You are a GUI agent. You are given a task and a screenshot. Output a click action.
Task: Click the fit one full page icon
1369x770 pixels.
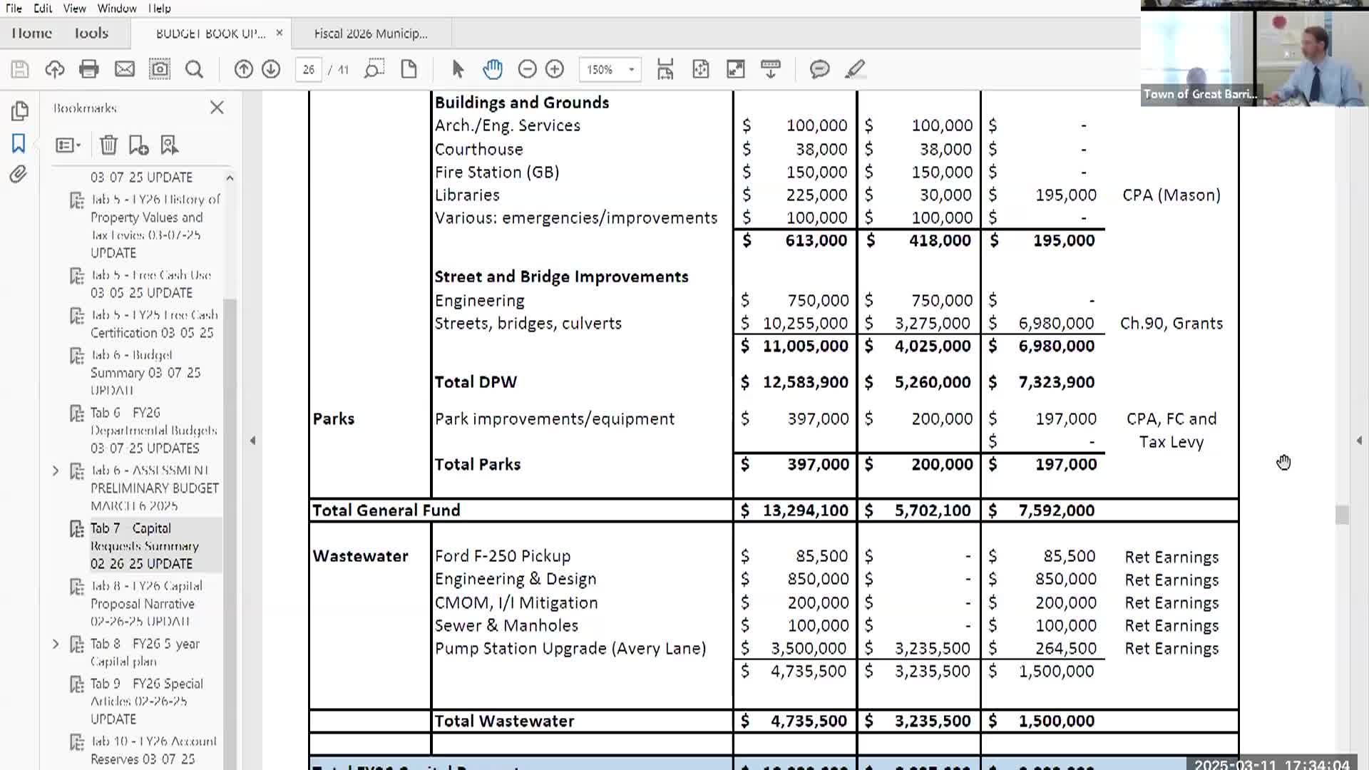[x=701, y=69]
